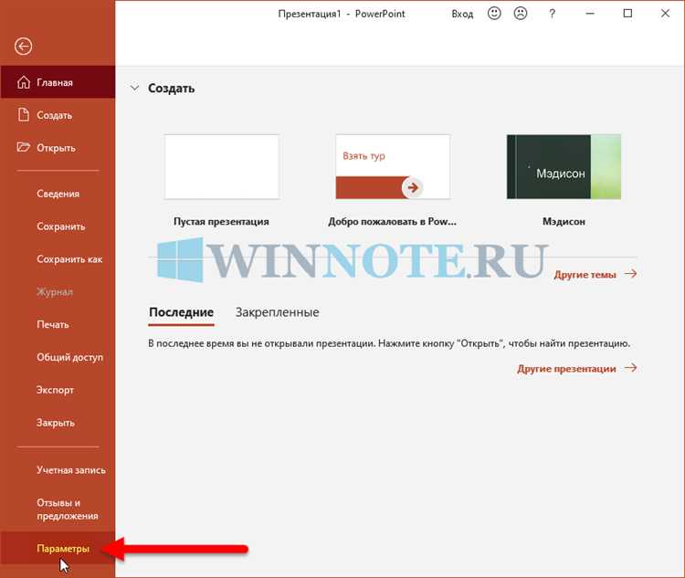Open Отзывы и предложения
Image resolution: width=685 pixels, height=578 pixels.
pyautogui.click(x=68, y=509)
